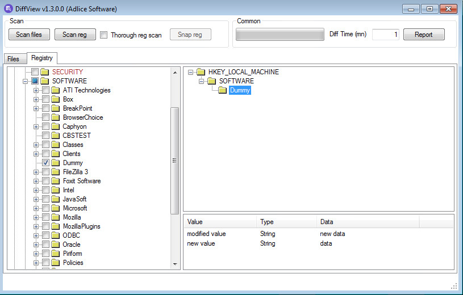Click the Type column header
Screen dimensions: 463x295
click(287, 222)
